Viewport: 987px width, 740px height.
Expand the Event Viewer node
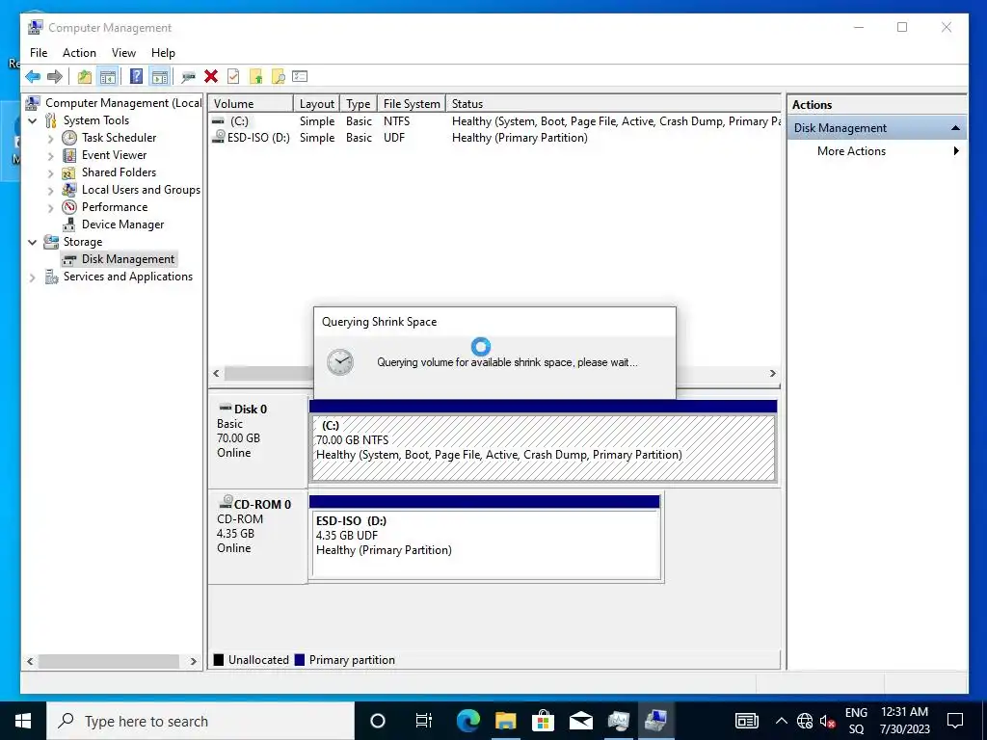tap(51, 155)
